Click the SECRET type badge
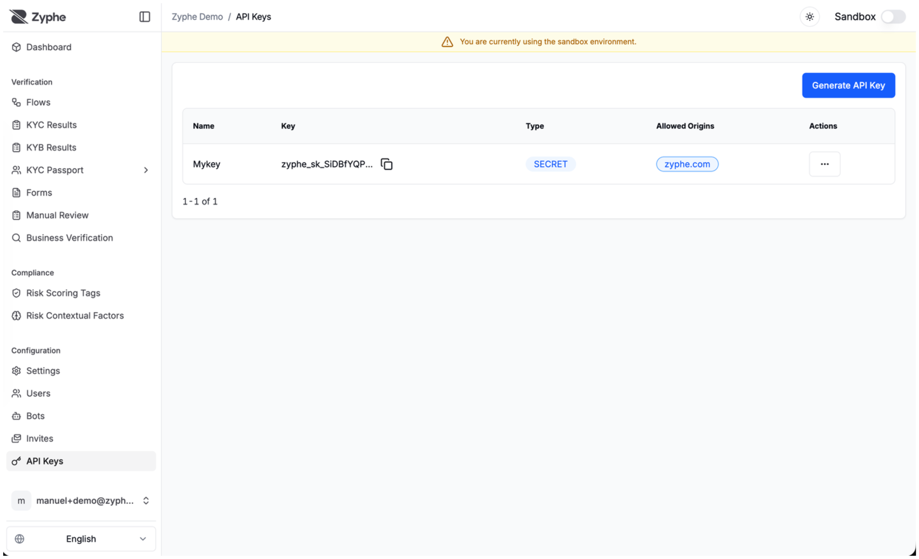Screen dimensions: 919x559 coord(551,164)
